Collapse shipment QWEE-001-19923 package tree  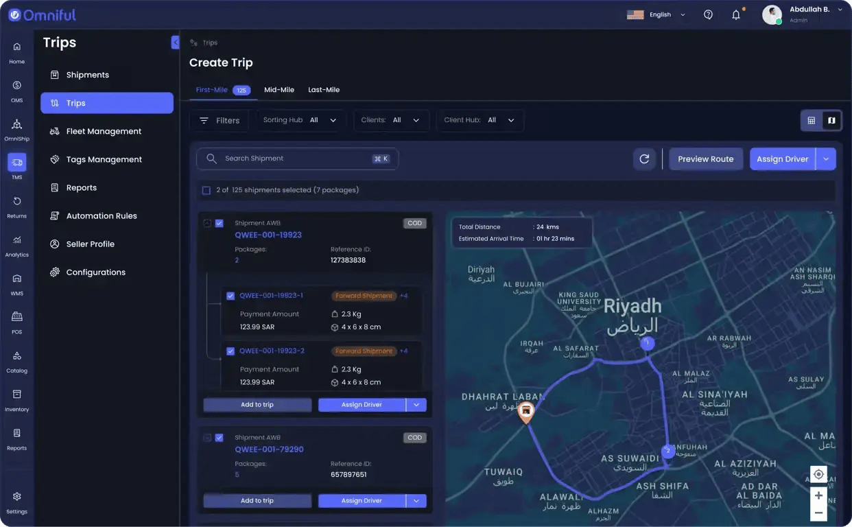(x=207, y=223)
